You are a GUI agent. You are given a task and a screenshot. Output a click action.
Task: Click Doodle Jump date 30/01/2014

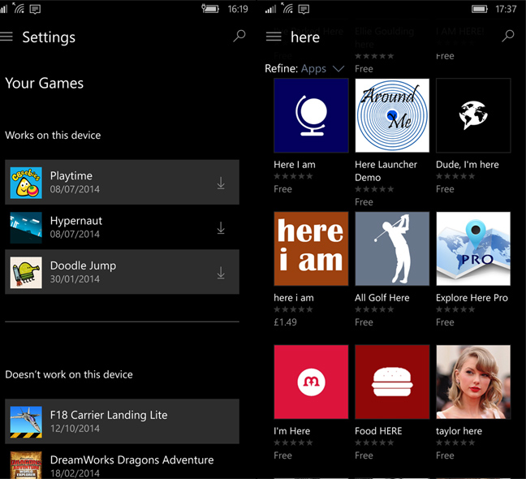(x=75, y=279)
